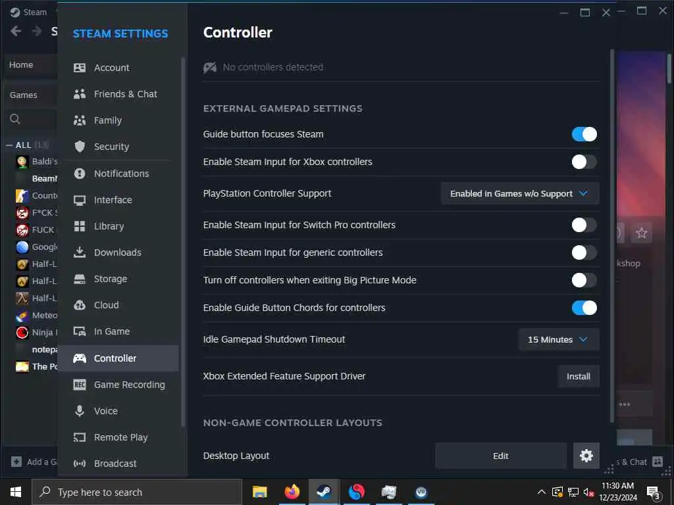Click the Voice microphone icon
Viewport: 674px width, 505px height.
click(80, 411)
